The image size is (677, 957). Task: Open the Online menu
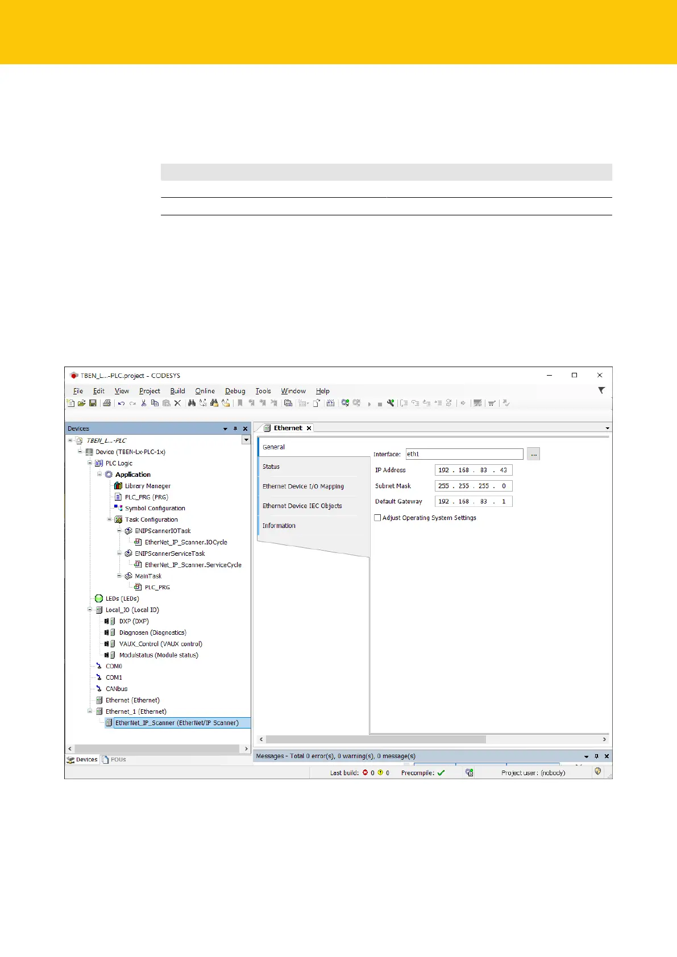point(205,391)
